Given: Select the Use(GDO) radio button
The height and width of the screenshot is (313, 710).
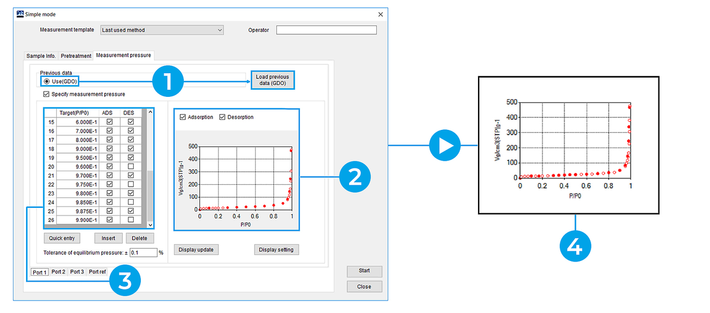Looking at the screenshot, I should (47, 81).
